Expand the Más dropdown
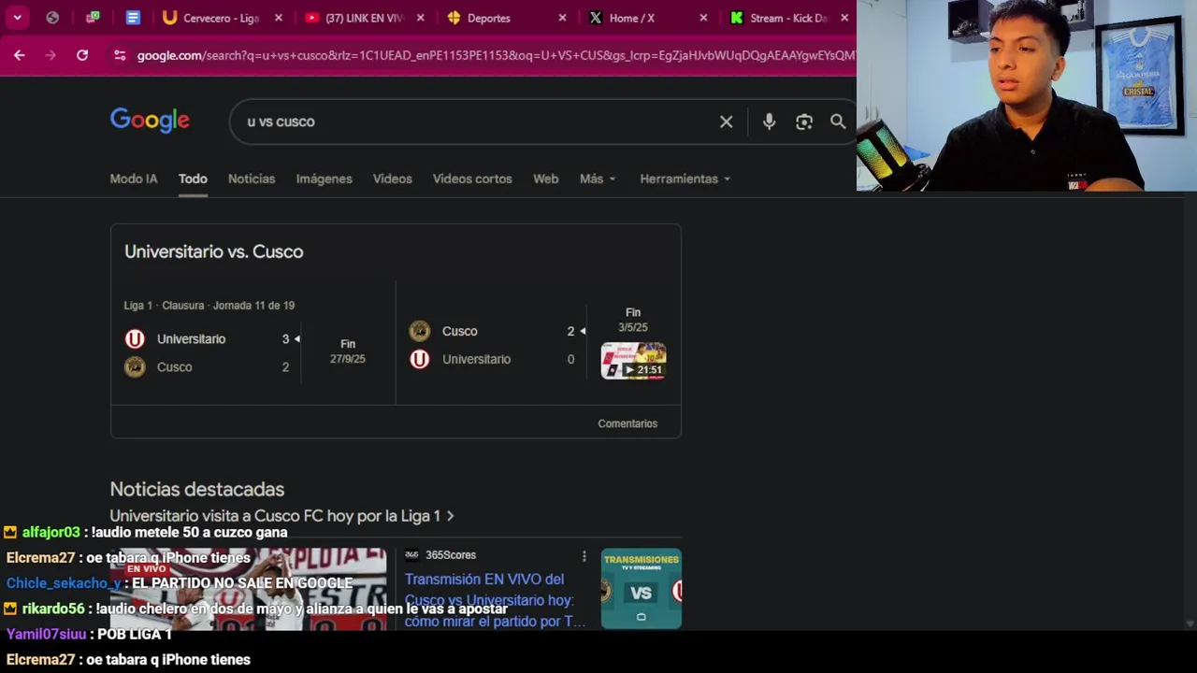 598,179
